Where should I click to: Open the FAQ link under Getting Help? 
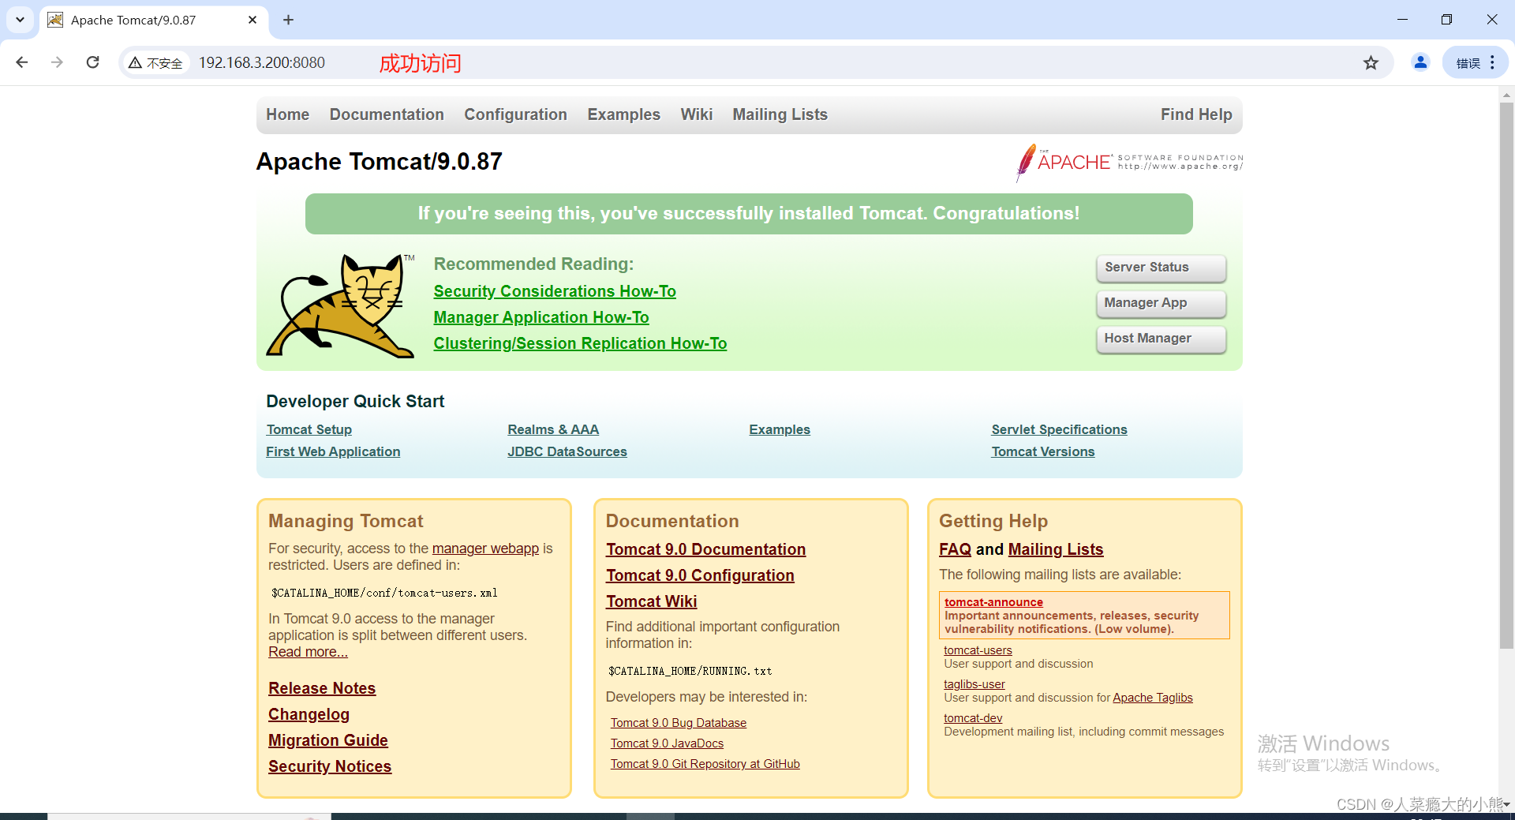point(955,549)
